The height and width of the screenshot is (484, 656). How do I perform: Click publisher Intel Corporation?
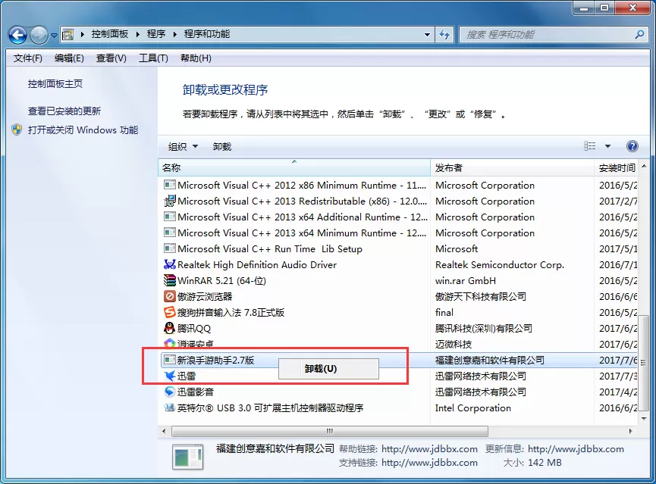(x=472, y=408)
